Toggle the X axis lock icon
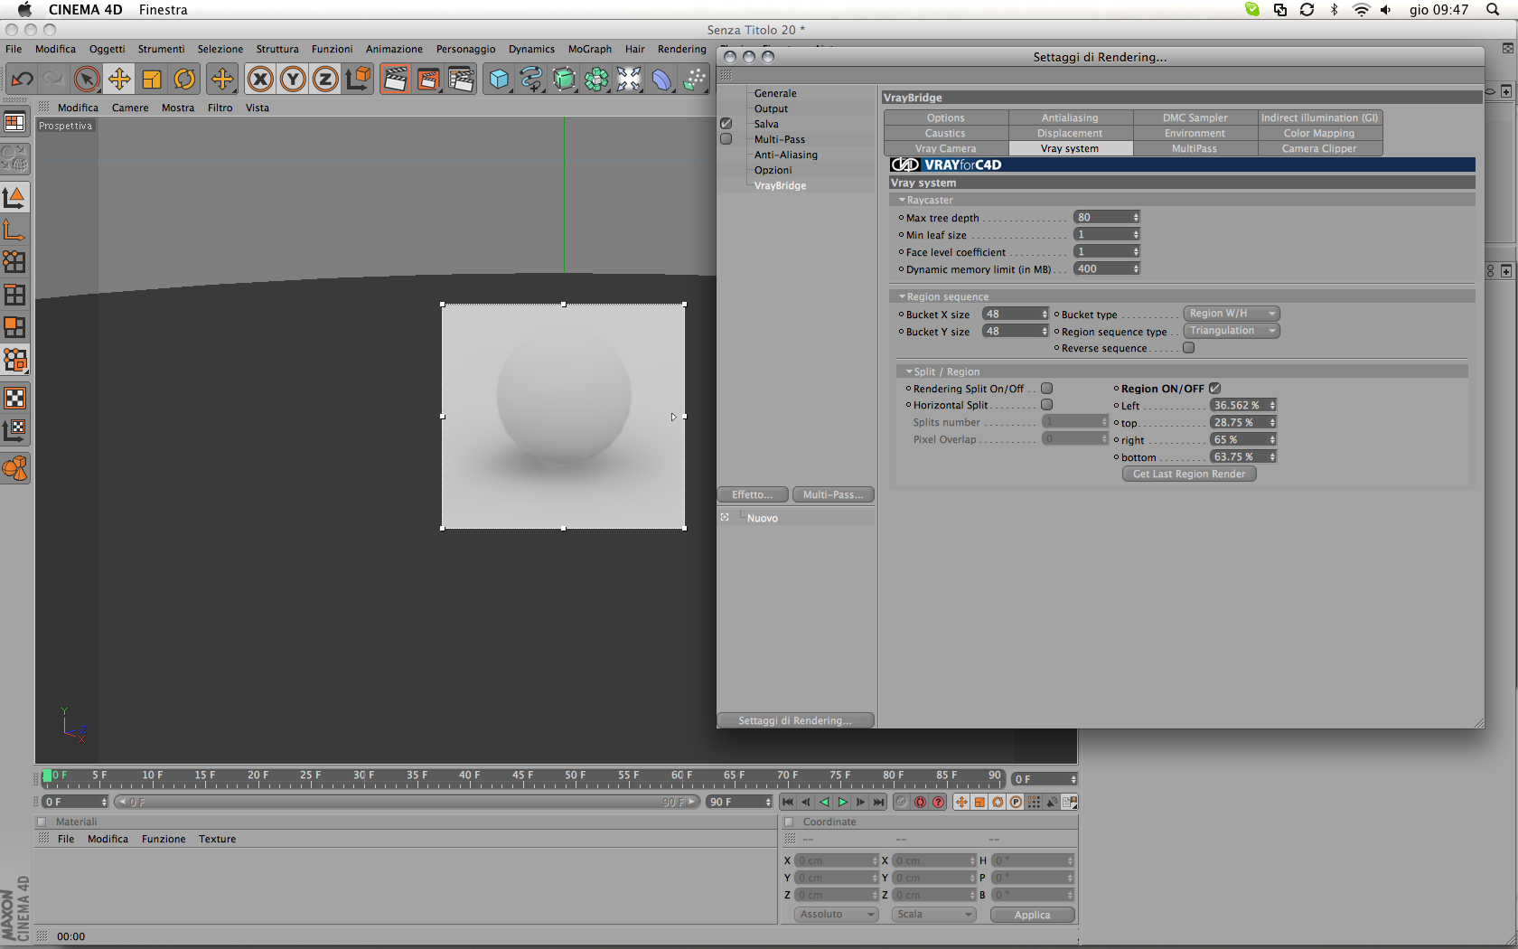This screenshot has height=949, width=1518. [x=260, y=80]
